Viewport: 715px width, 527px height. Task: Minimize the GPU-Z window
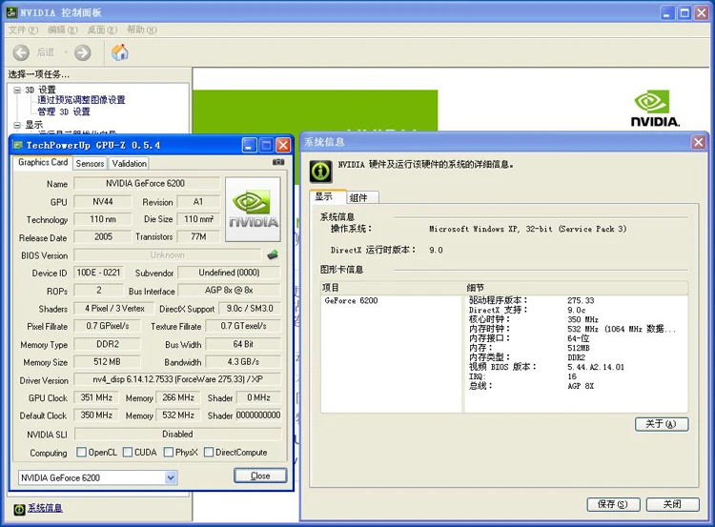tap(249, 146)
